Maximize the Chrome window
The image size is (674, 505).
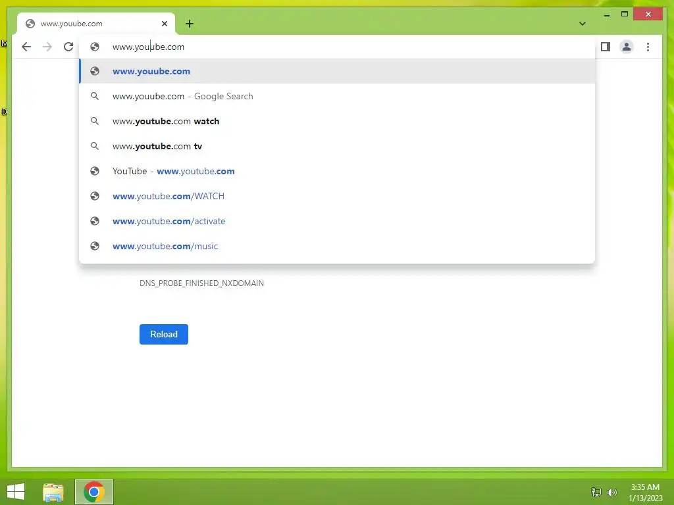(x=625, y=14)
